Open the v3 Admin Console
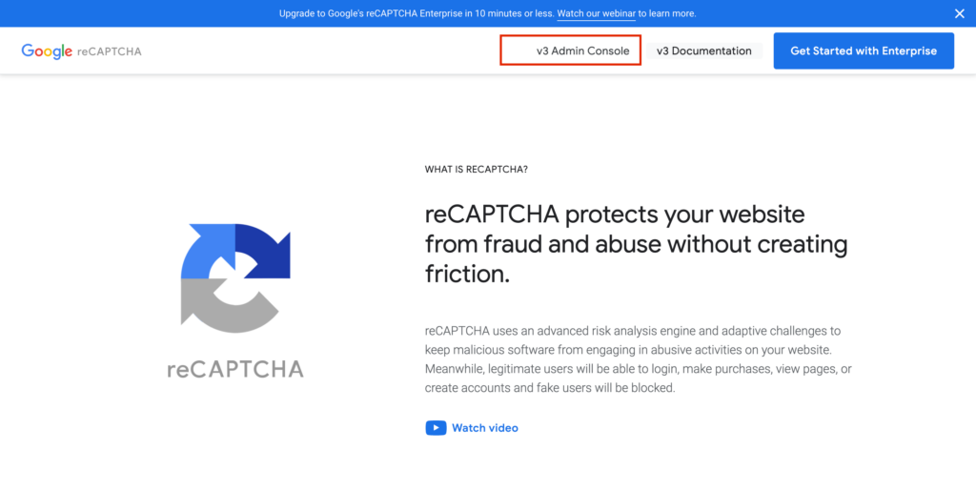The height and width of the screenshot is (491, 976). [x=582, y=51]
